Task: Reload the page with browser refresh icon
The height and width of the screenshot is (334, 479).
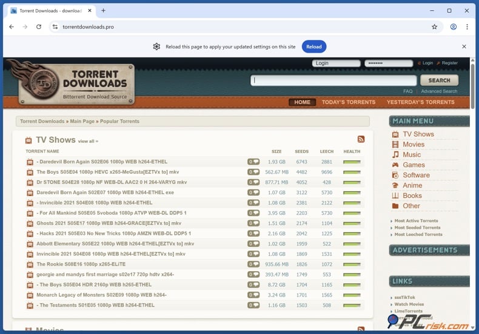Action: coord(39,27)
